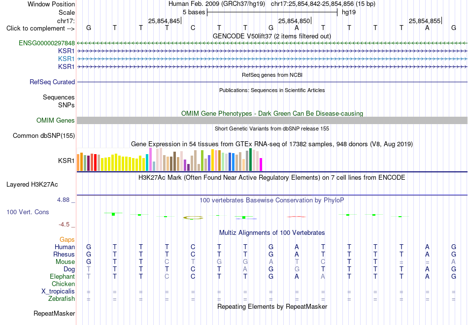This screenshot has height=325, width=468.
Task: Click the H3K27Ac Mark track title
Action: point(271,178)
